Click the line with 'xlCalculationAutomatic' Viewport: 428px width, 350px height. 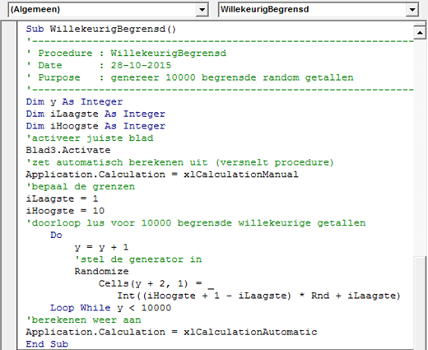[171, 332]
